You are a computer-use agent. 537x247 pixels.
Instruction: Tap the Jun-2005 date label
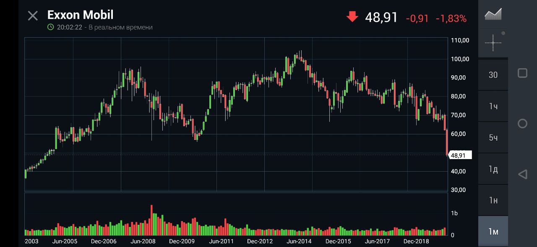point(65,242)
